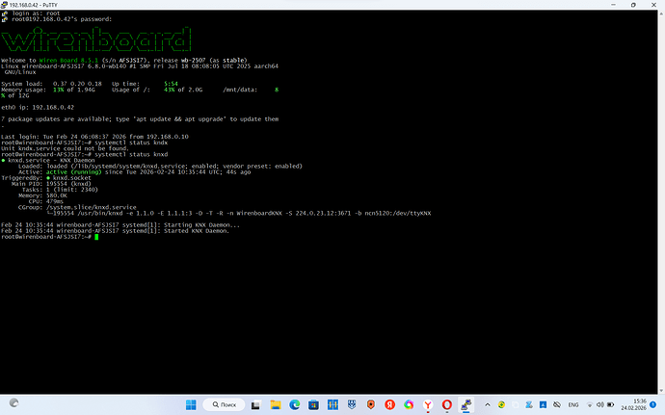Image resolution: width=665 pixels, height=415 pixels.
Task: Click the 'Starting KNX Daemon...' log line
Action: click(x=120, y=225)
